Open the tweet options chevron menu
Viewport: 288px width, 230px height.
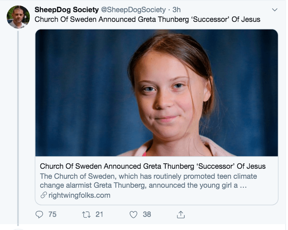tap(275, 10)
